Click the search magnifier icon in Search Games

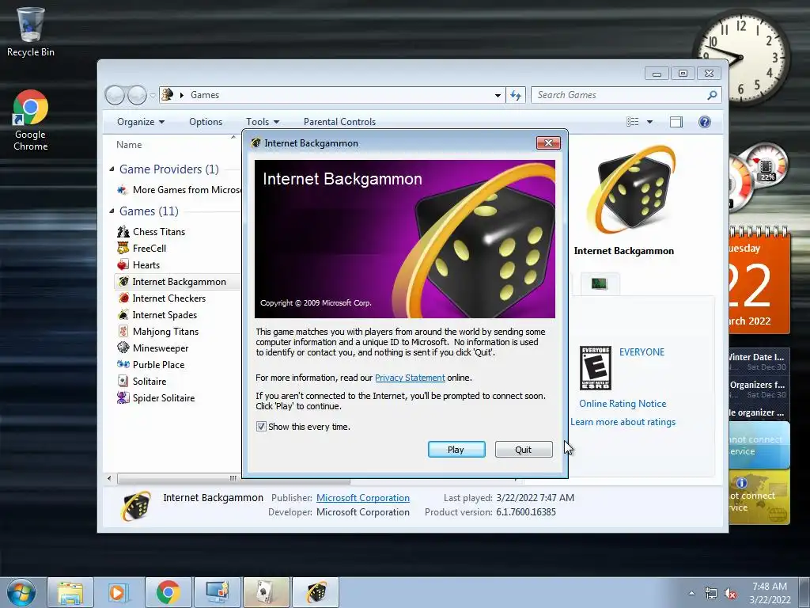pyautogui.click(x=712, y=95)
